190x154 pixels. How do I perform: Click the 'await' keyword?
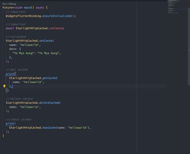(x=10, y=28)
